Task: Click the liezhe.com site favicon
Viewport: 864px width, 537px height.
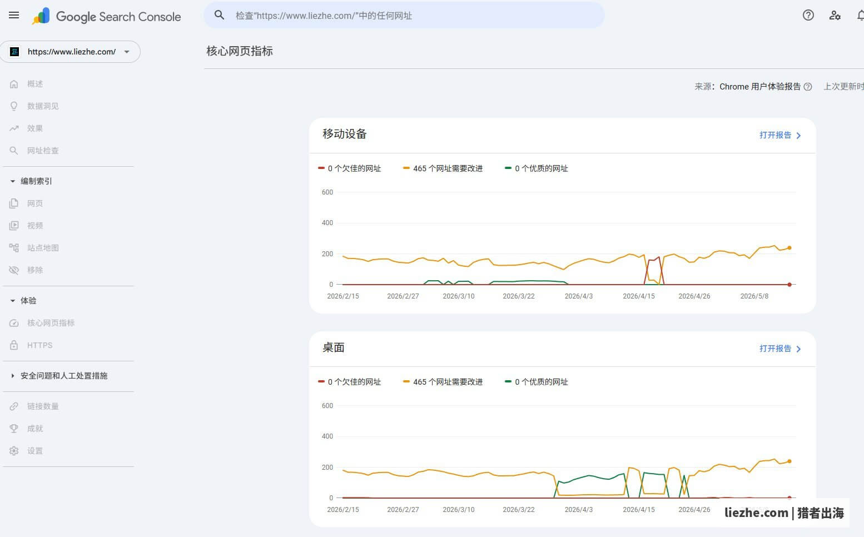Action: (x=15, y=52)
